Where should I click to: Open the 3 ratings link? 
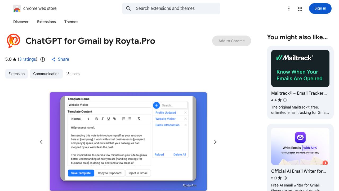pyautogui.click(x=28, y=59)
